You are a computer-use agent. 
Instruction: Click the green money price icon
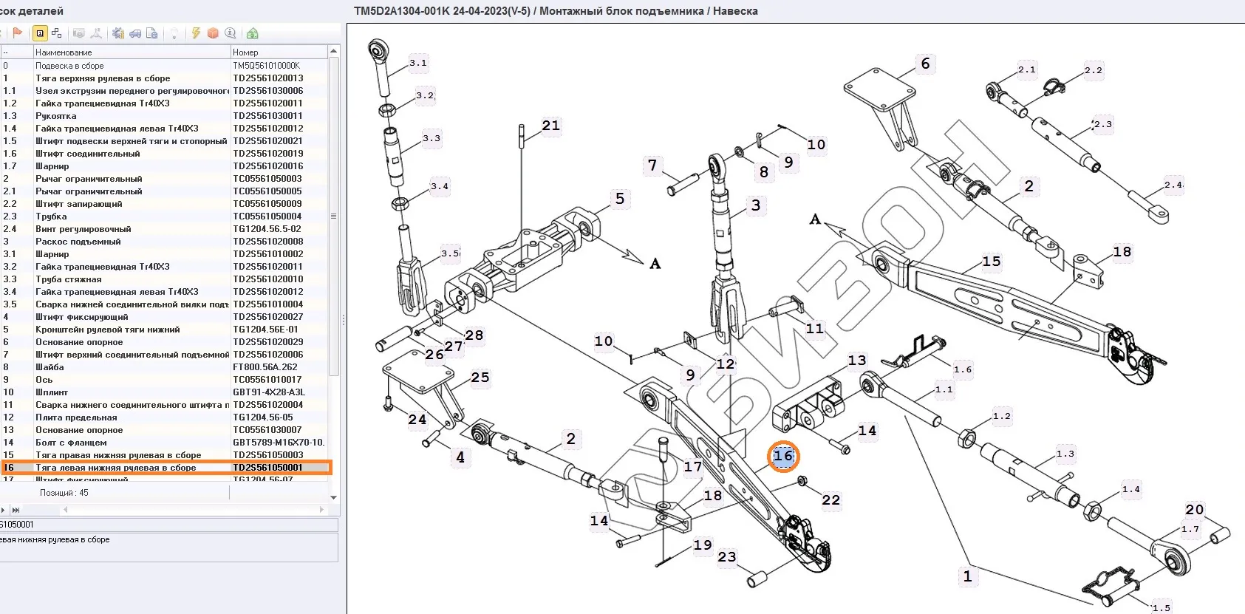pos(253,33)
